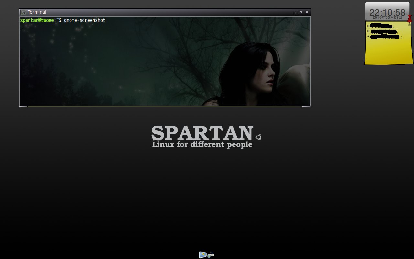Viewport: 414px width, 259px height.
Task: Click the "Terminal" title text
Action: point(37,12)
